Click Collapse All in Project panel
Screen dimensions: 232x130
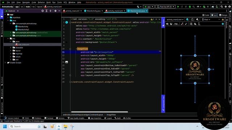tap(50, 11)
